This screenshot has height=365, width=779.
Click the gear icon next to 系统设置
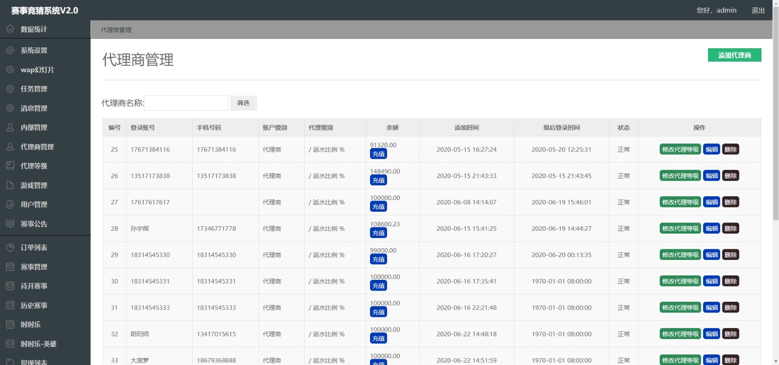pos(10,50)
